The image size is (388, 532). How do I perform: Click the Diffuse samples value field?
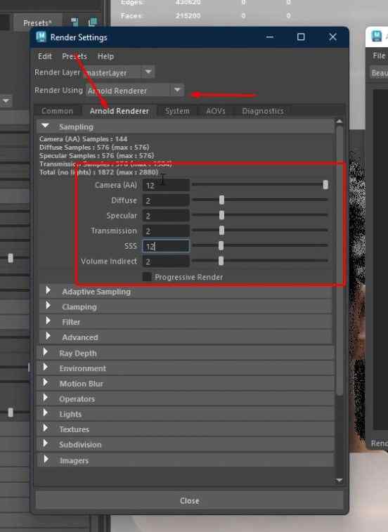click(x=166, y=200)
